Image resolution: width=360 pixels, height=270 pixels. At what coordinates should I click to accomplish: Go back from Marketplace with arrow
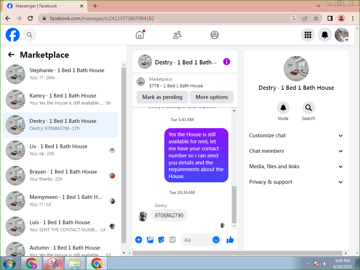11,55
